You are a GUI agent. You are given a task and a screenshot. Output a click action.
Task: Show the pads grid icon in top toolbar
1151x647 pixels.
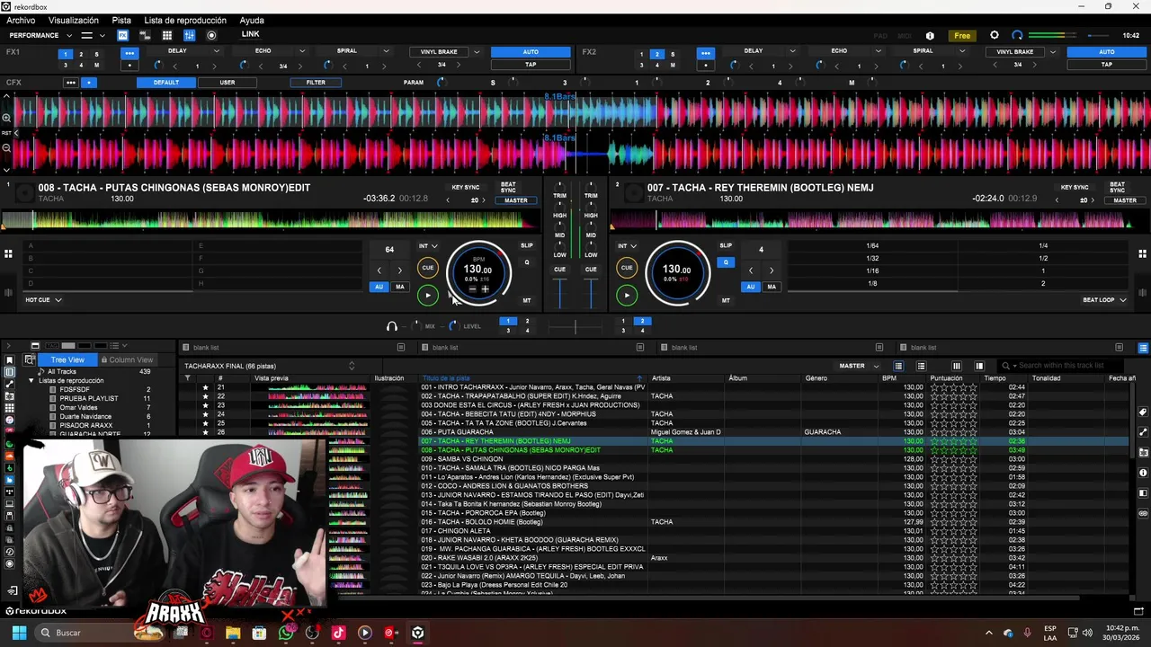point(166,35)
